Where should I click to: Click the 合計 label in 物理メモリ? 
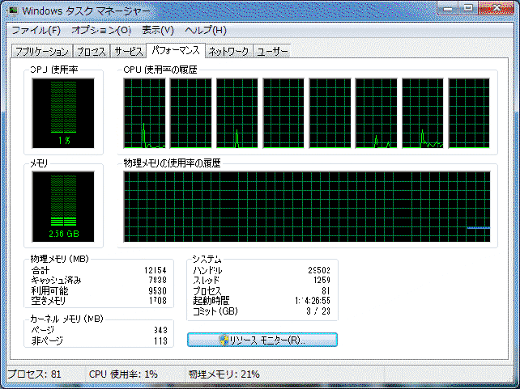(x=40, y=270)
